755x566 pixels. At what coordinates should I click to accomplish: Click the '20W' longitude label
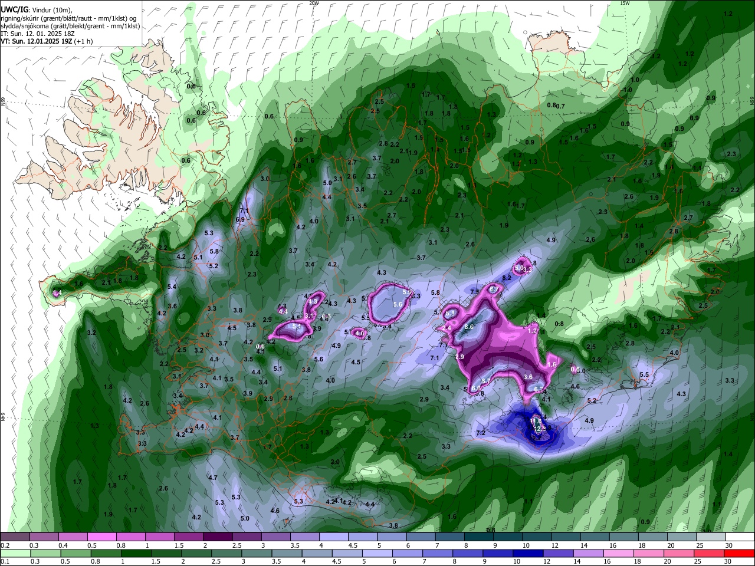tap(314, 3)
